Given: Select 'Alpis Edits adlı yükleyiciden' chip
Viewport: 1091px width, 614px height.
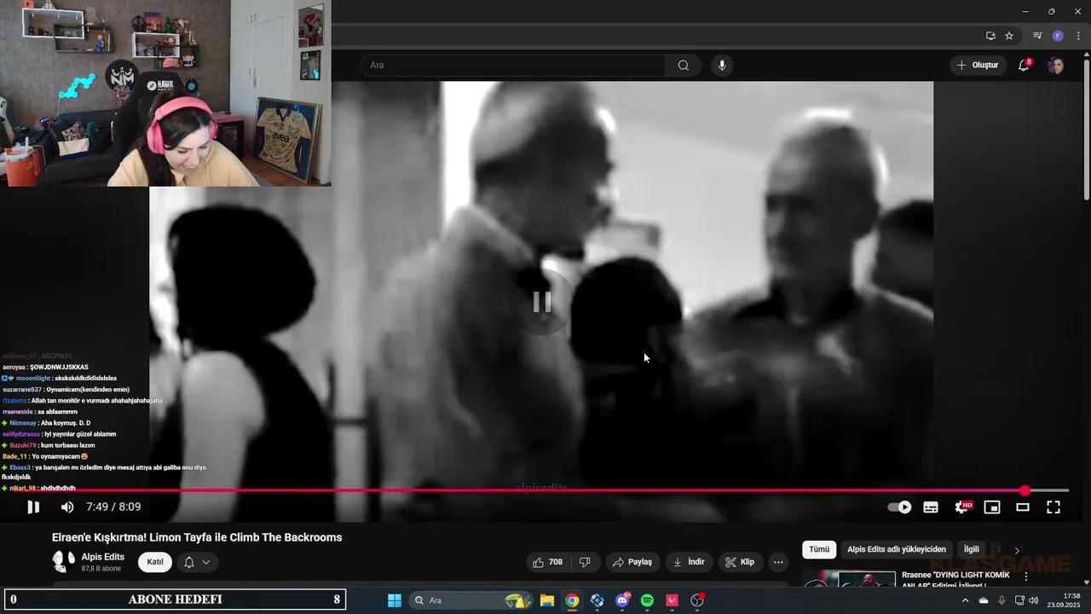Looking at the screenshot, I should tap(897, 550).
